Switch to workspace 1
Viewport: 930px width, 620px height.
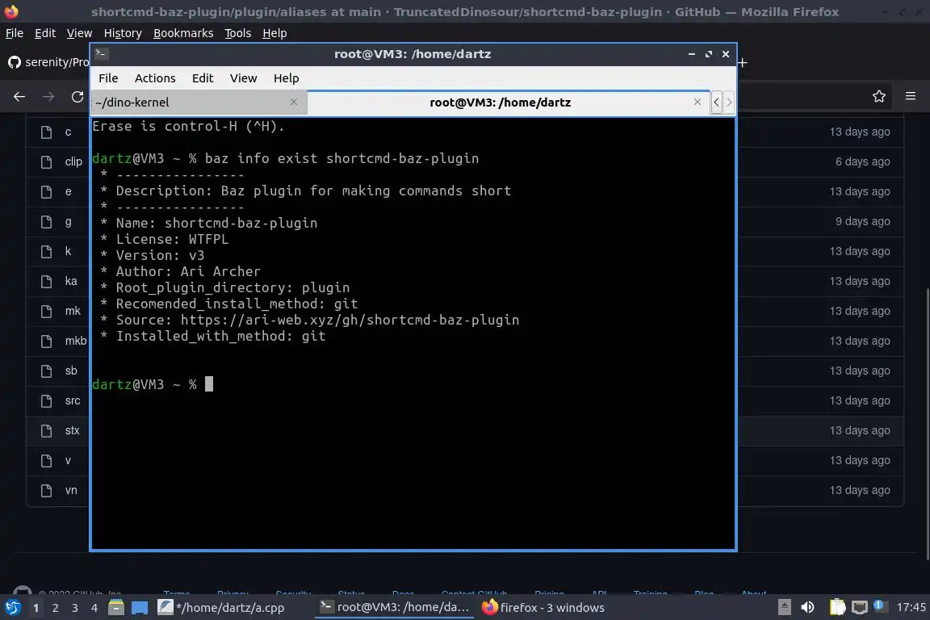point(36,608)
